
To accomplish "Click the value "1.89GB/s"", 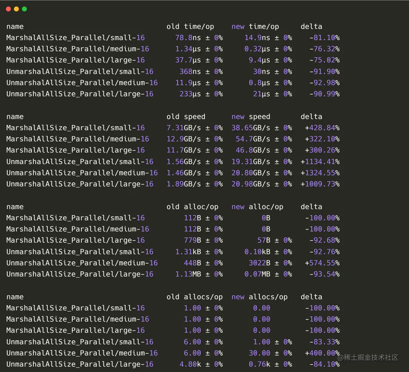I will click(x=184, y=184).
